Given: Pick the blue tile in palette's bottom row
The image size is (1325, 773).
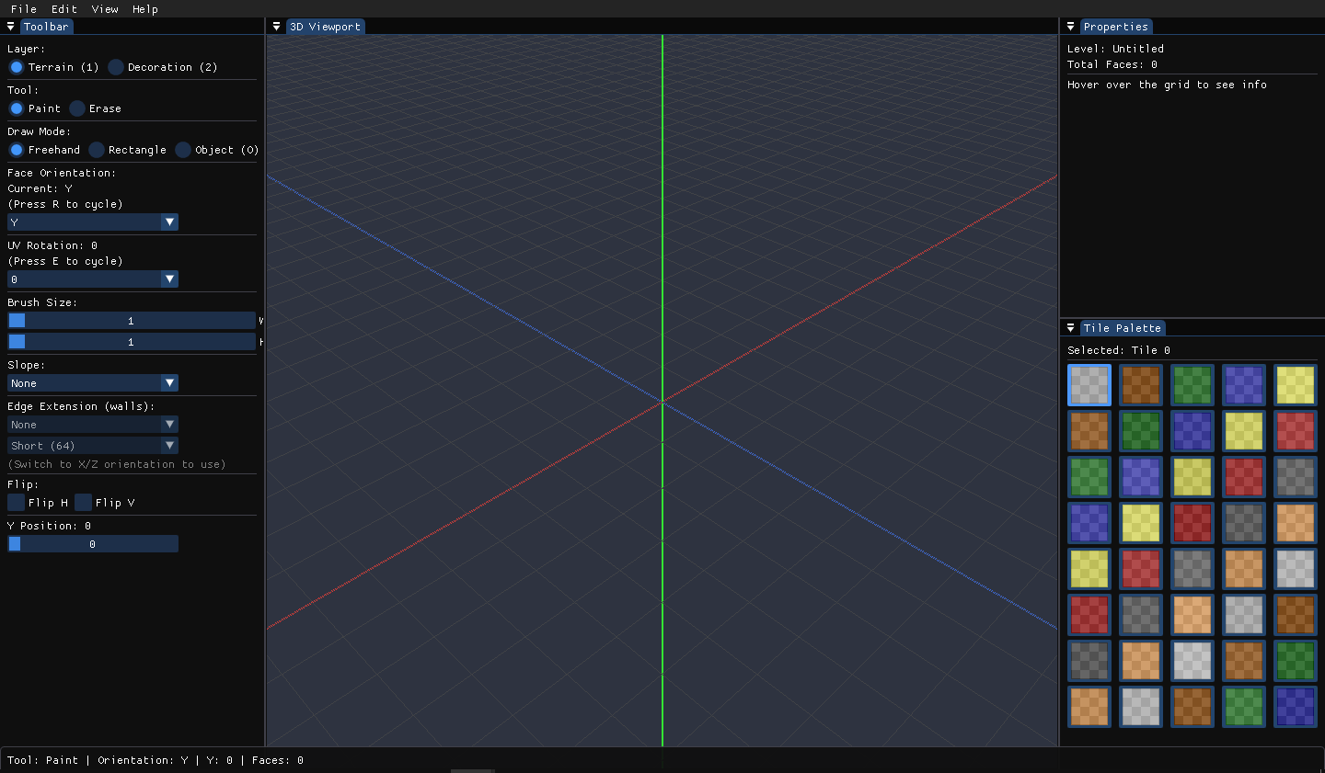Looking at the screenshot, I should 1296,707.
